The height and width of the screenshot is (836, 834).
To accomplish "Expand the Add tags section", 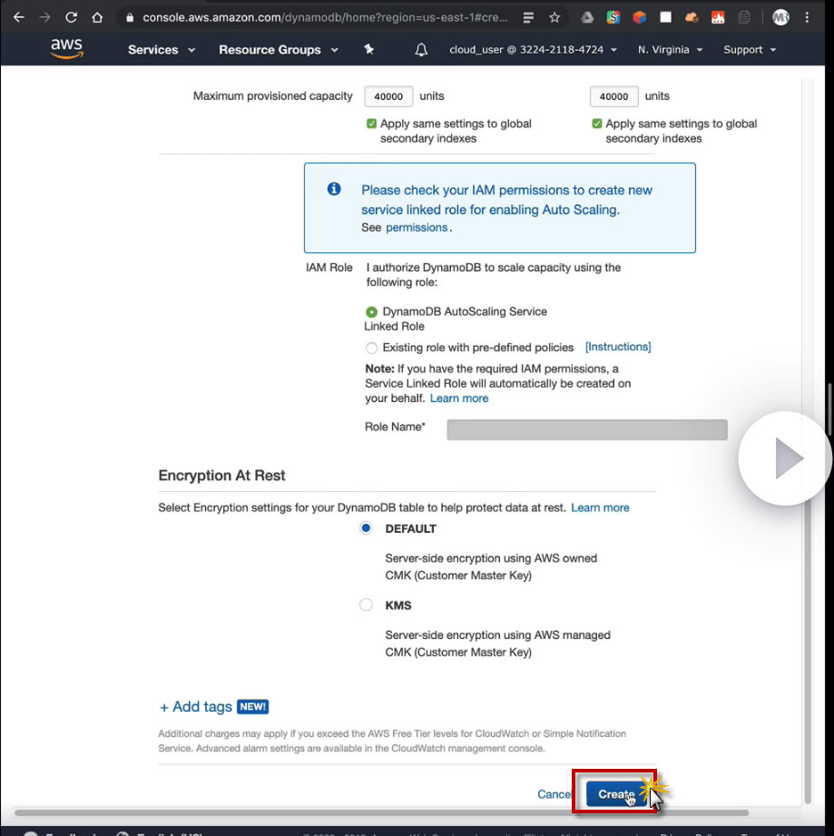I will point(196,707).
